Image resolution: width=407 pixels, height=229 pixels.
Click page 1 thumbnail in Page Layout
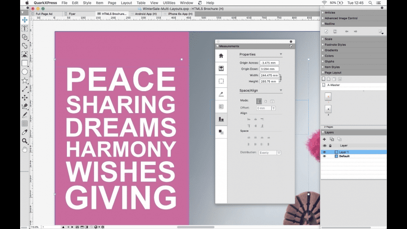point(328,97)
